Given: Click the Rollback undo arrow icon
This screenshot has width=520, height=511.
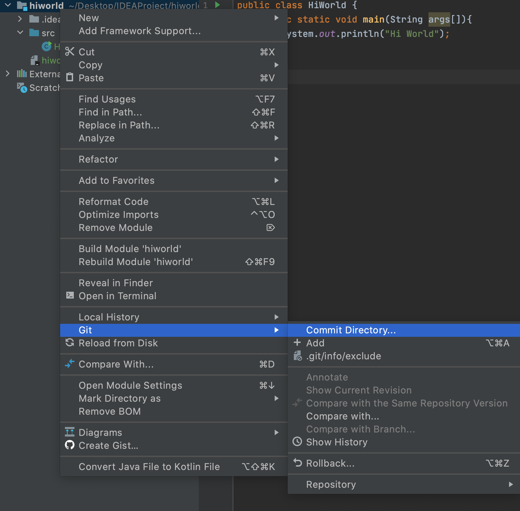Looking at the screenshot, I should 297,462.
